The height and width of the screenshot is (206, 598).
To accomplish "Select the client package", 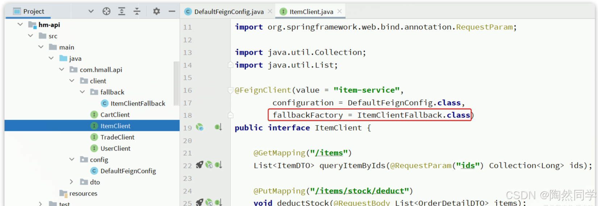I will pos(98,81).
